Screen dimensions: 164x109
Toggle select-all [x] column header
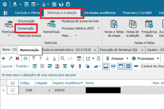coord(13,83)
